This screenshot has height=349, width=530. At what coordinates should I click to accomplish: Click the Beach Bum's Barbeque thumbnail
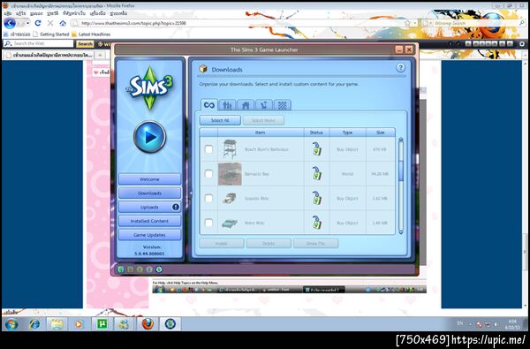(x=230, y=149)
